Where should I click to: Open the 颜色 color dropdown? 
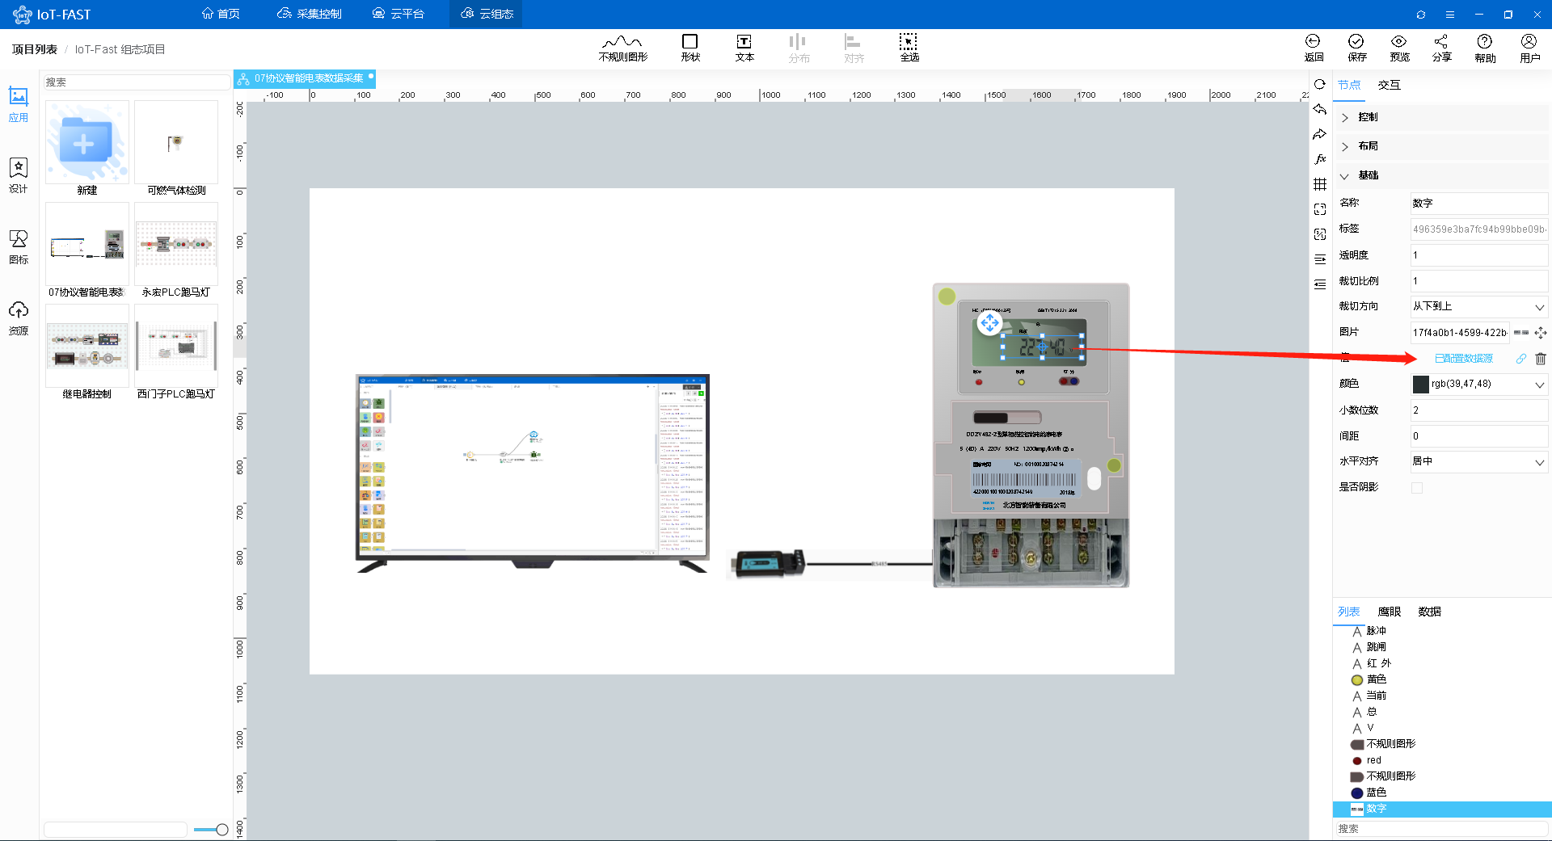coord(1479,385)
